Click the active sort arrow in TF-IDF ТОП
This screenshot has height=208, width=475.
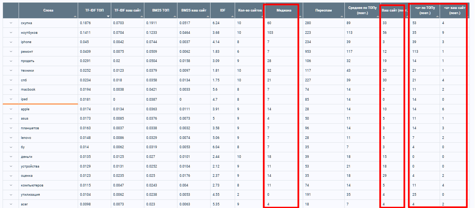click(108, 17)
